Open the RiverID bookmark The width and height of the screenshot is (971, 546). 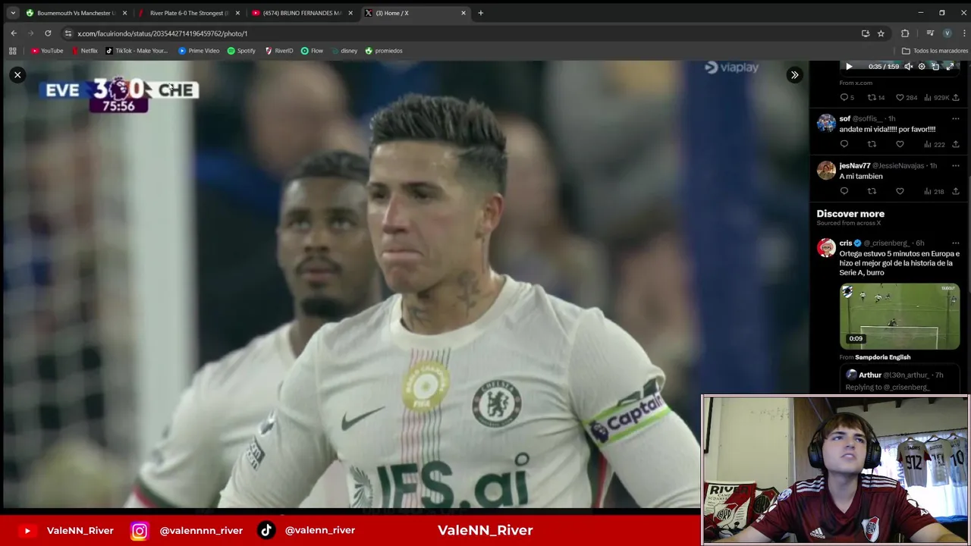279,51
